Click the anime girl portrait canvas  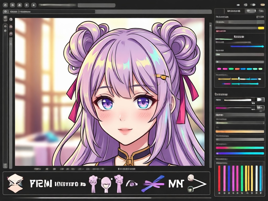(110, 92)
